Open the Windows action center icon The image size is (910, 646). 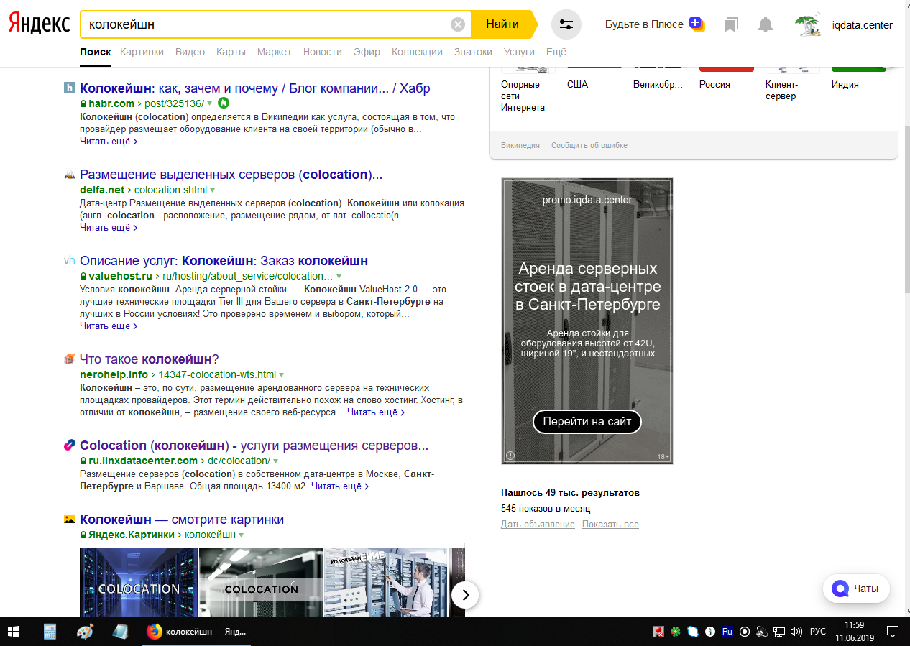point(892,632)
